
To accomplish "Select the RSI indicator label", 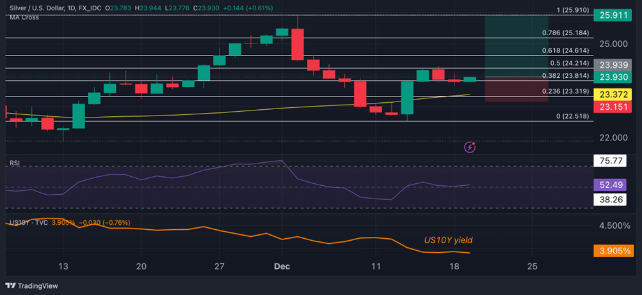I will click(x=14, y=163).
